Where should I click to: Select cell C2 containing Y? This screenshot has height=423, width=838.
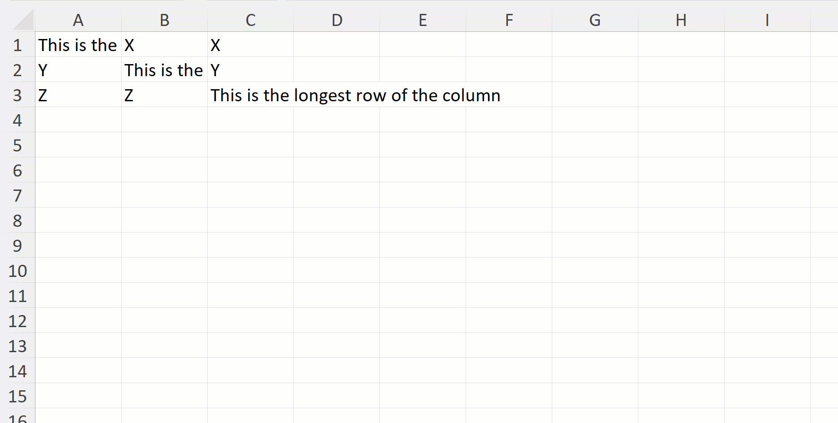tap(250, 70)
